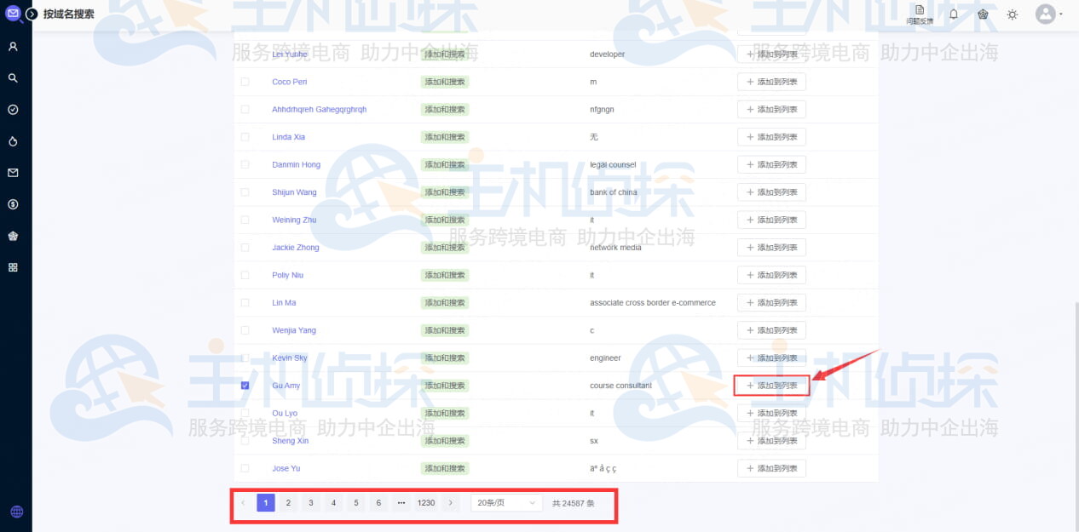Click the sun theme icon at top right

1012,14
